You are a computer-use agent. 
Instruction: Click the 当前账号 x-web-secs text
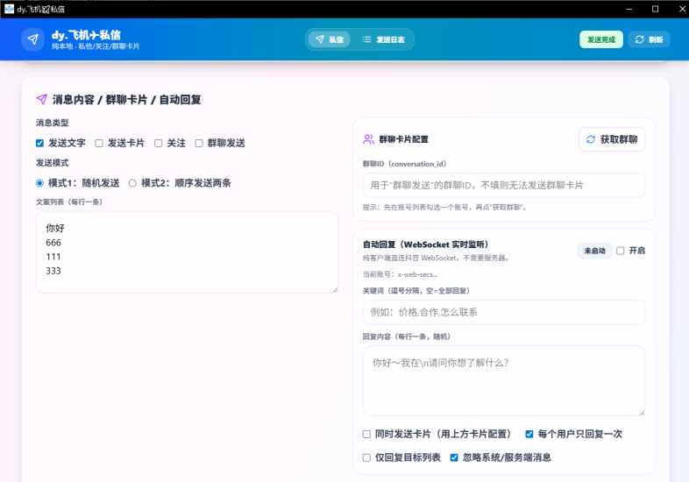[400, 274]
